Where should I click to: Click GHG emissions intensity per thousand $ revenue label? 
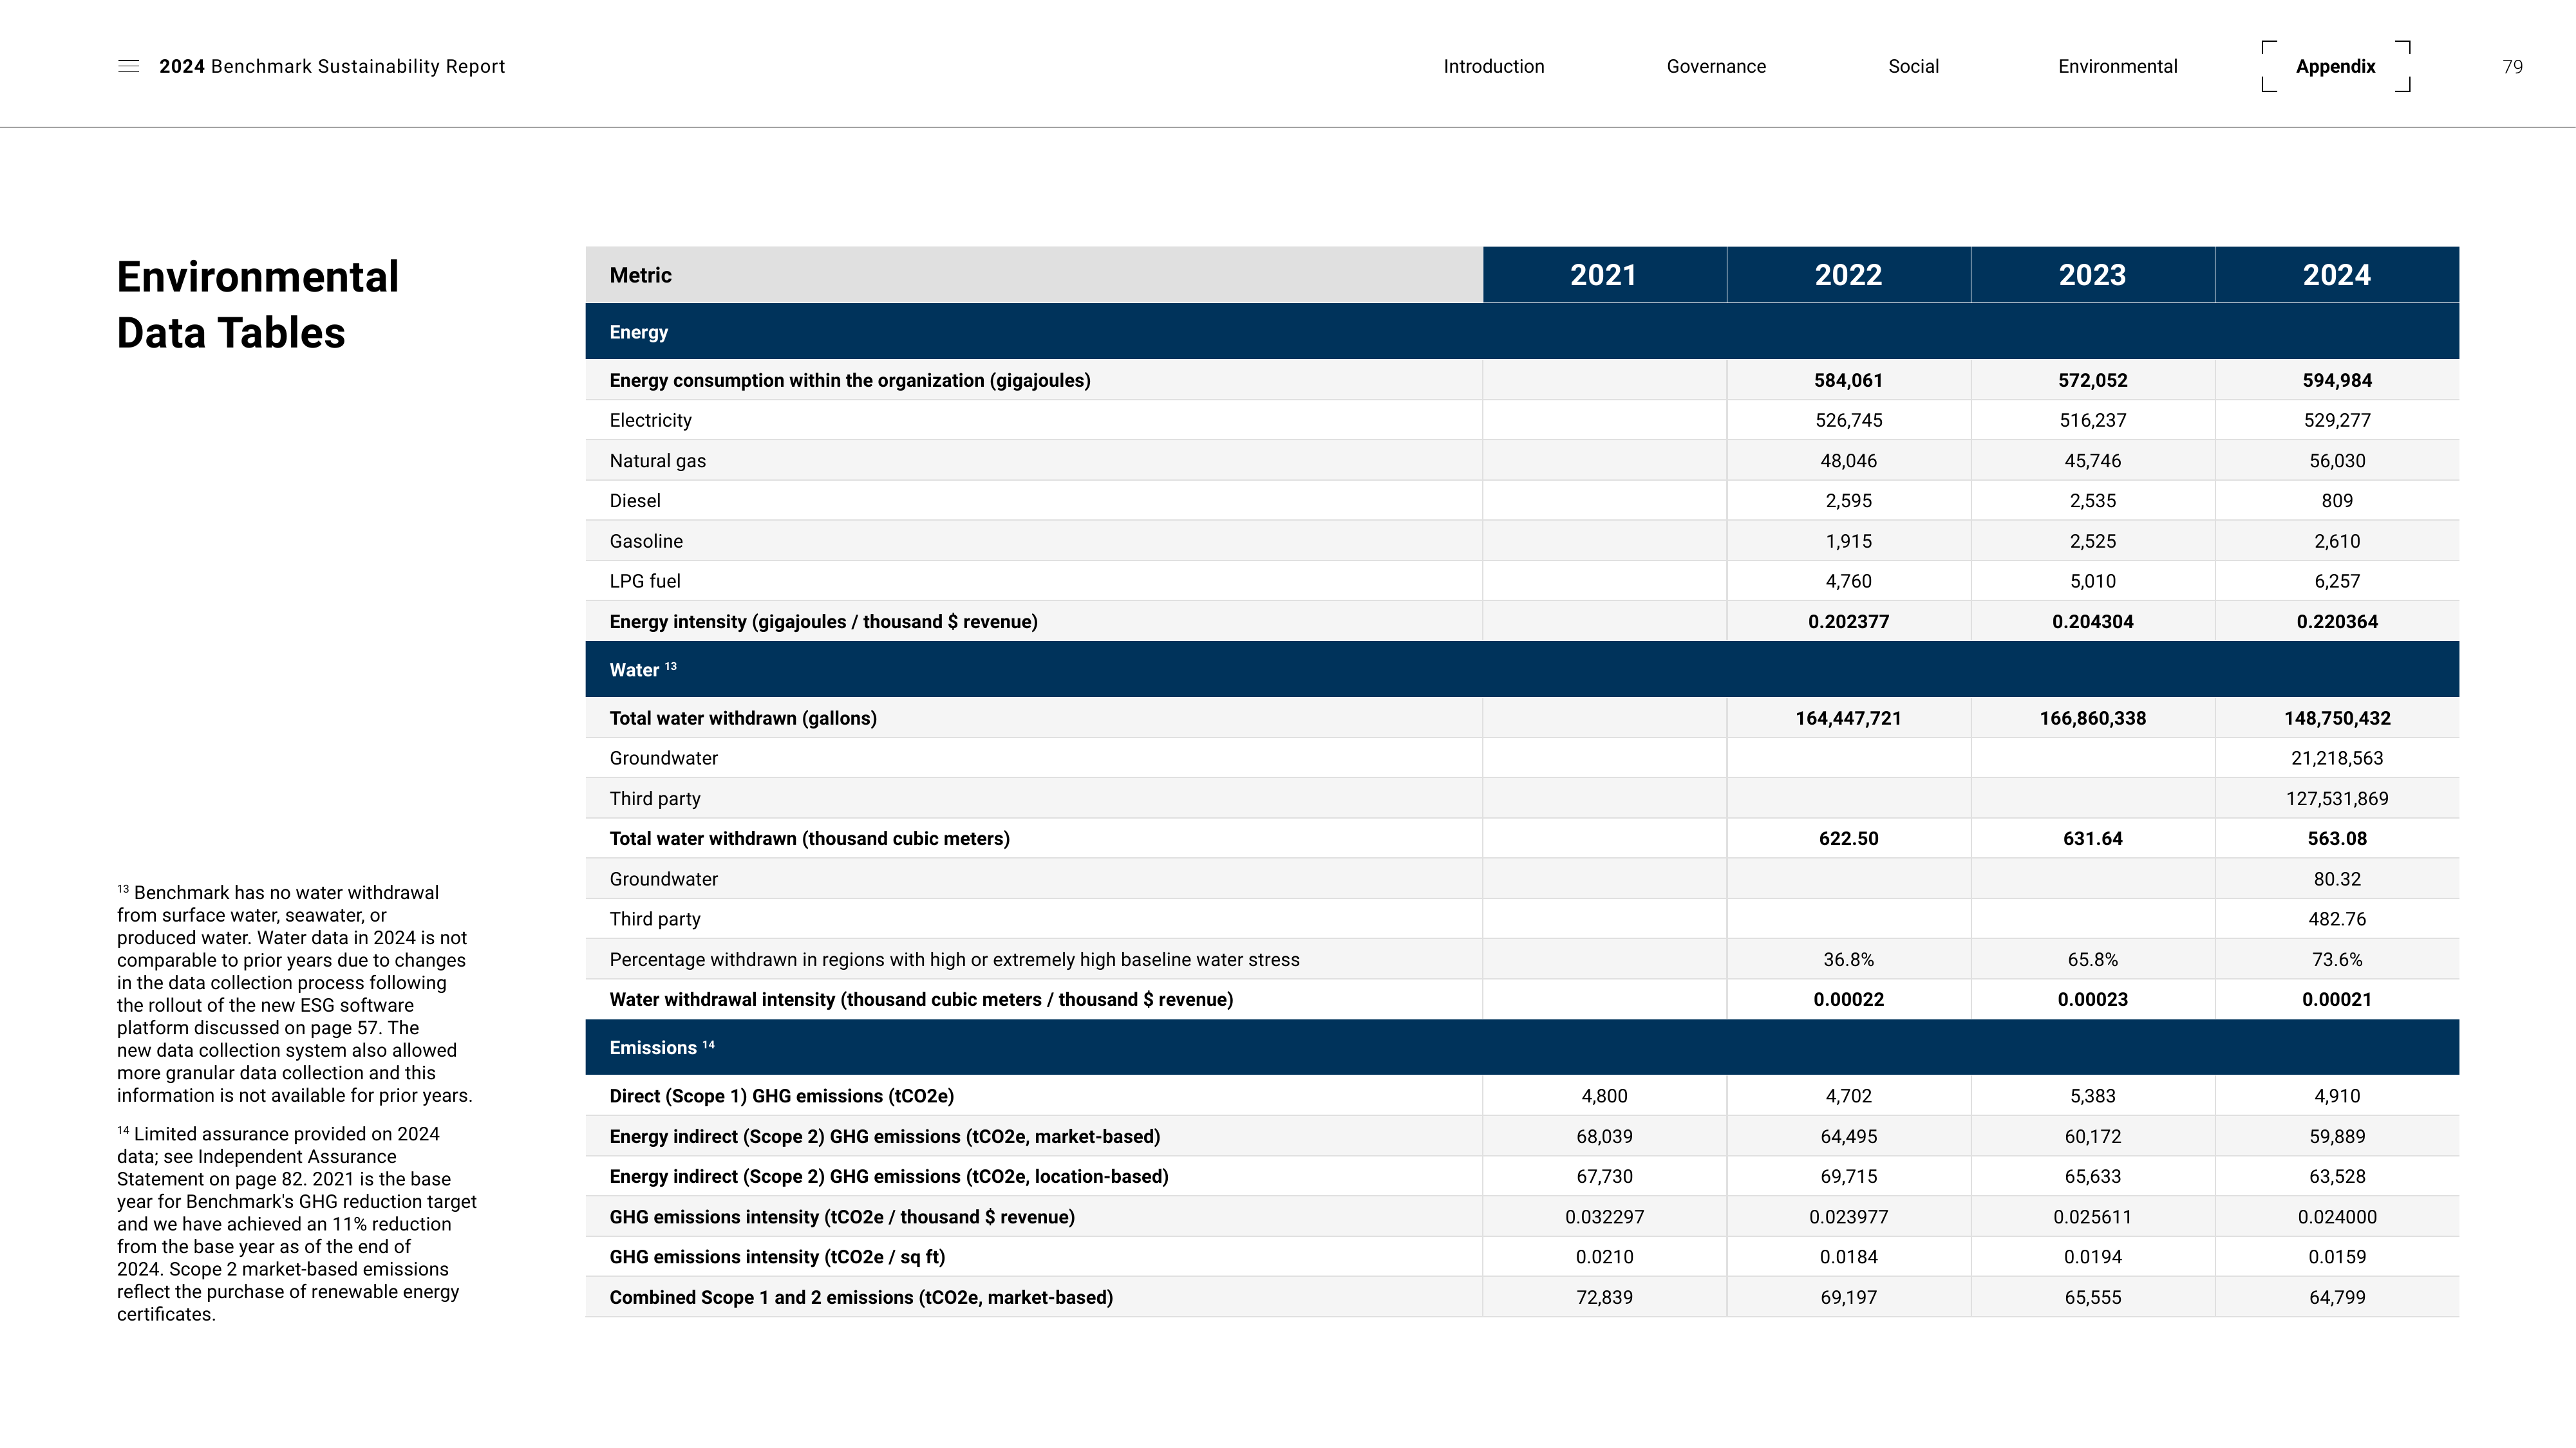coord(842,1217)
